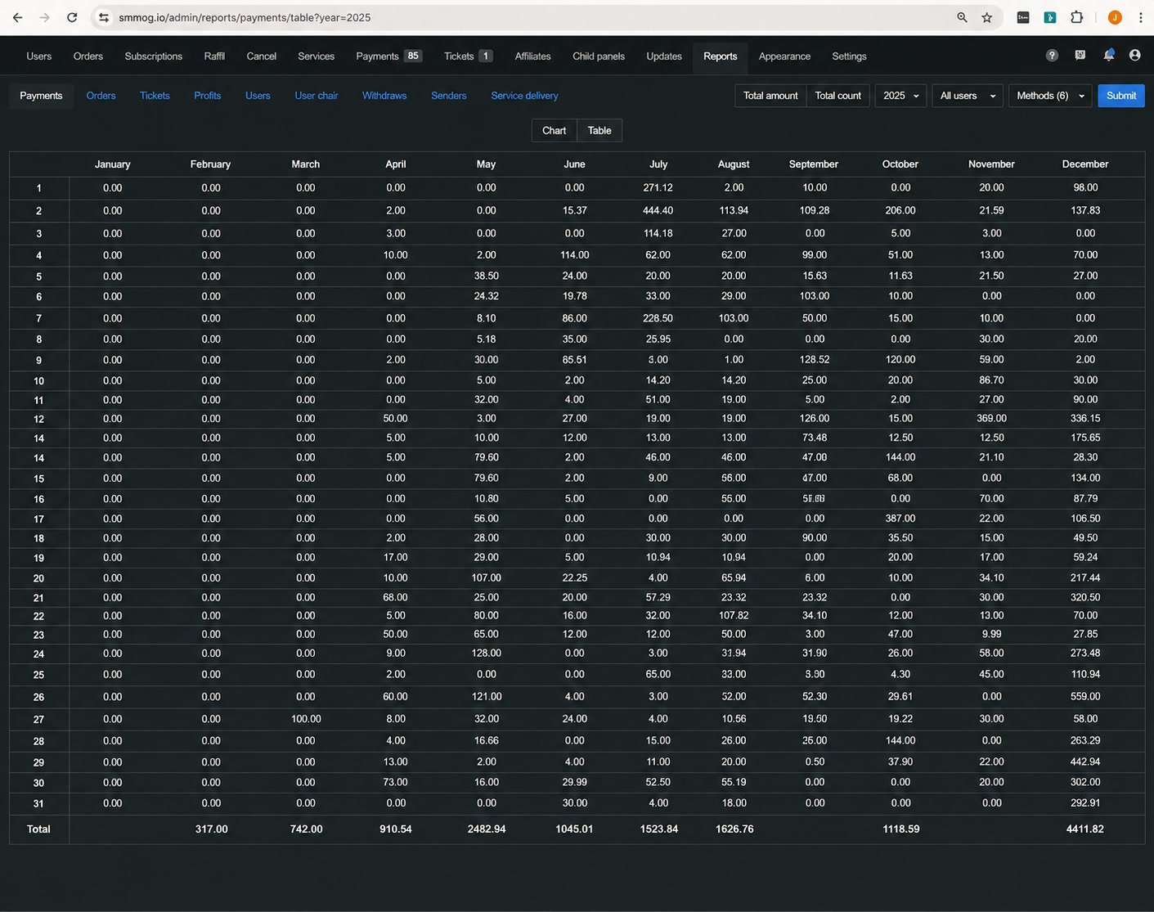Open the Service delivery report tab
The image size is (1154, 912).
point(524,96)
